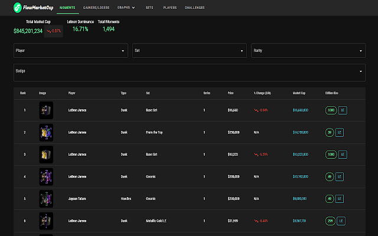
Task: Click 1000 edition badge in rank 3 row
Action: coord(331,155)
